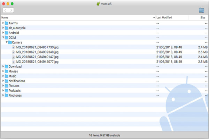Collapse the Camera folder triangle
209x139 pixels.
(7, 42)
